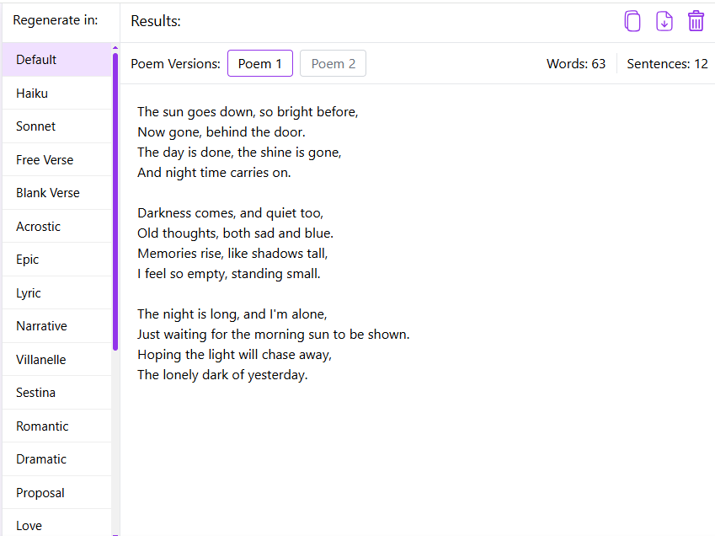
Task: Regenerate in Narrative style
Action: click(x=57, y=326)
